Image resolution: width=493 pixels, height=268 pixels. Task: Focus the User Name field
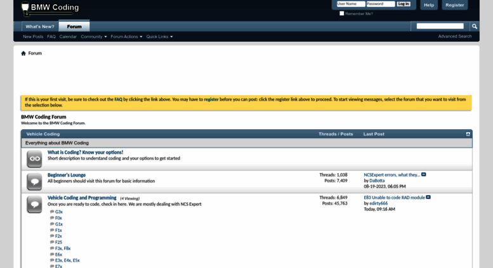(351, 4)
